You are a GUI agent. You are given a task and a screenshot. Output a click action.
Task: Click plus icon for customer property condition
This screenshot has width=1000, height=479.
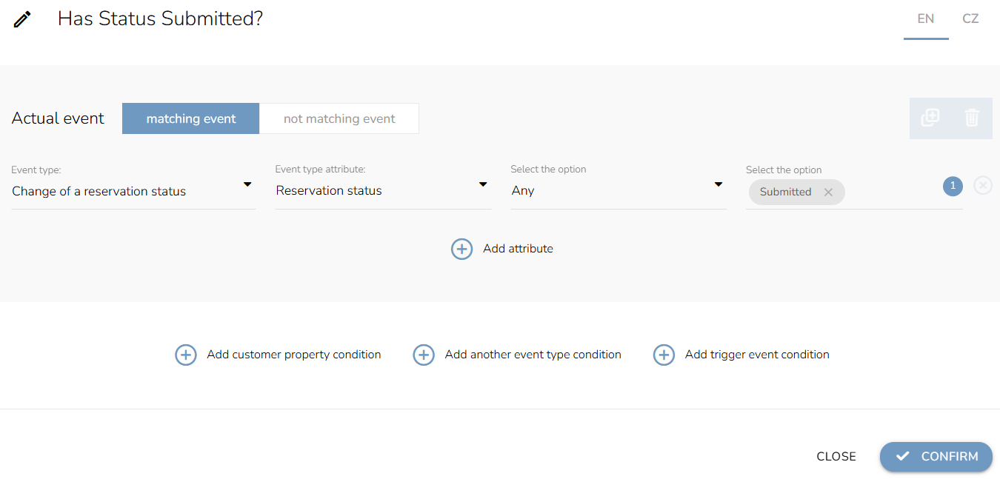click(185, 355)
